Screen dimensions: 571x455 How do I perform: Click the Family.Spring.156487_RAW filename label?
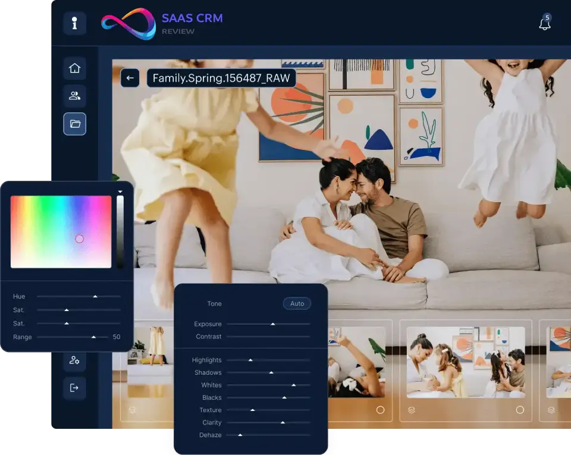tap(221, 77)
